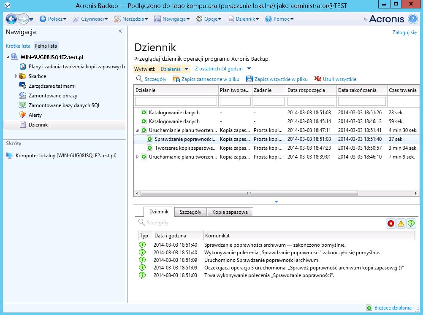Viewport: 423px width, 315px height.
Task: Open the Opcje menu
Action: pos(209,19)
